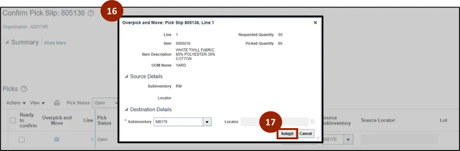
Task: Click the Source Locator column header
Action: click(x=378, y=120)
